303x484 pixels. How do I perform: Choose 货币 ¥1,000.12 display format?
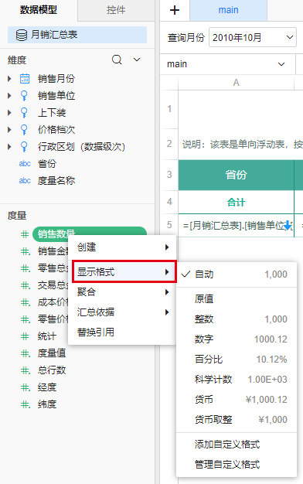coord(237,400)
